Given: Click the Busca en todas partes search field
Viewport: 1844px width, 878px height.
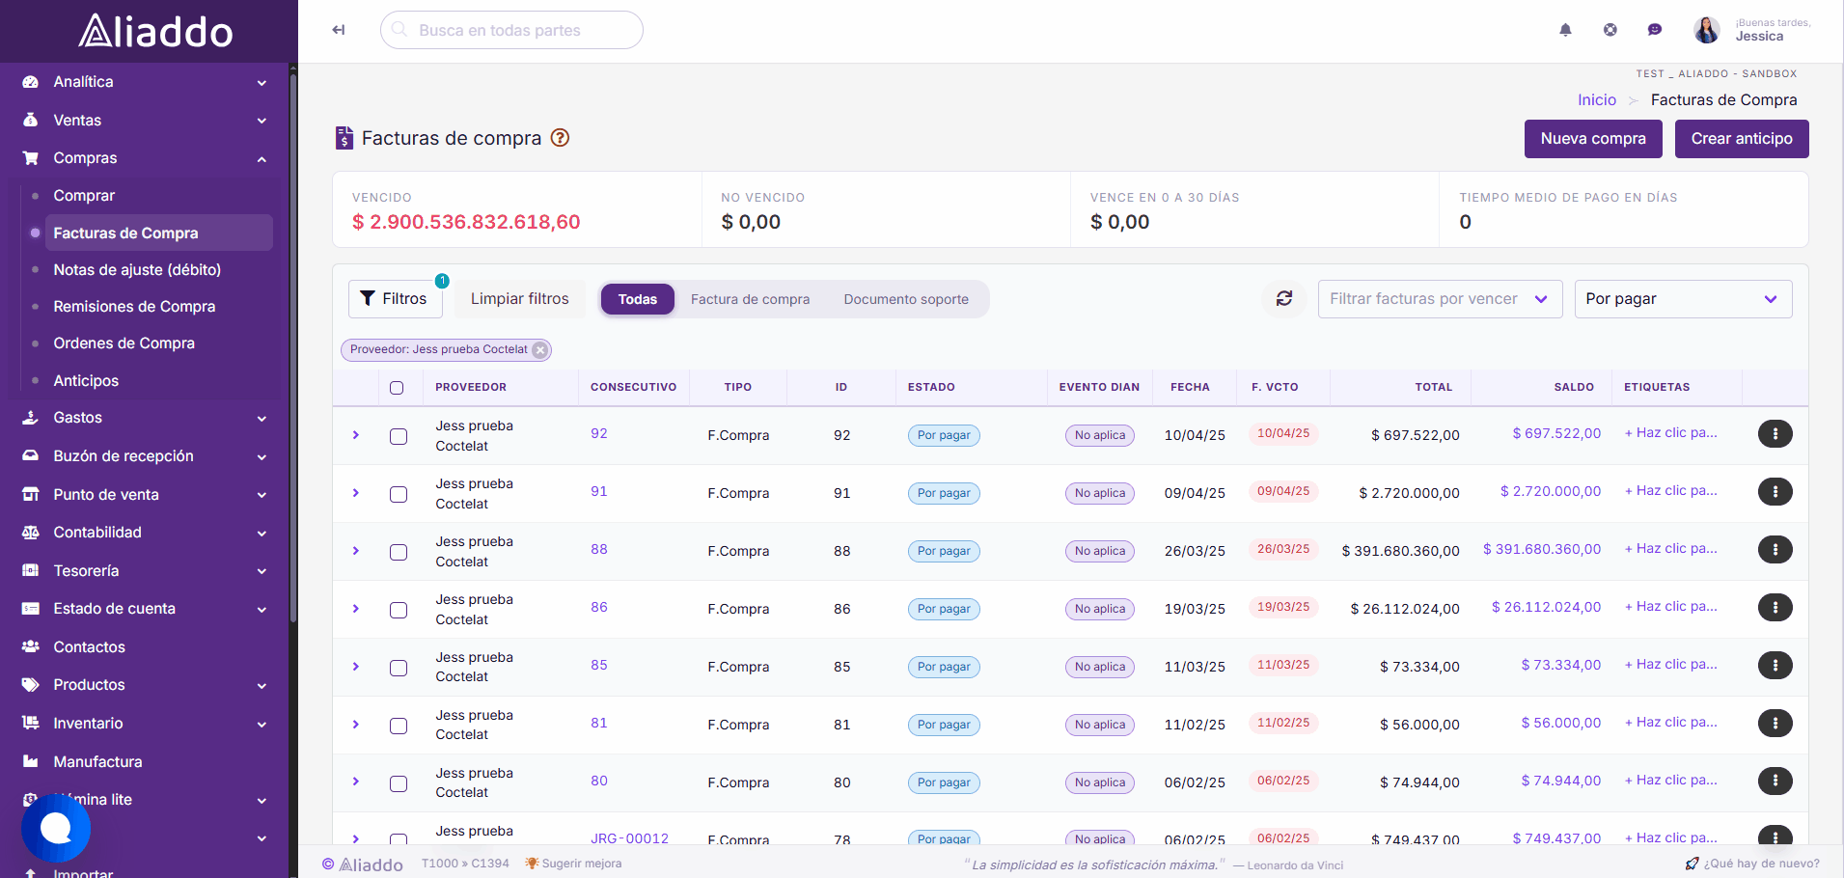Looking at the screenshot, I should click(511, 30).
